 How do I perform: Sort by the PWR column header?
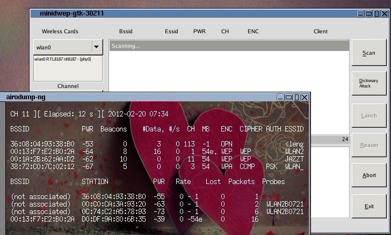tap(199, 32)
